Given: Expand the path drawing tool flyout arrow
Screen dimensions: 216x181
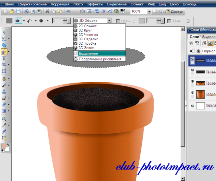Looking at the screenshot, I should [9, 52].
